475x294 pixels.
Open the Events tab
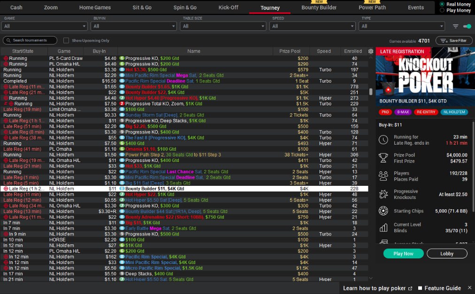click(x=416, y=7)
